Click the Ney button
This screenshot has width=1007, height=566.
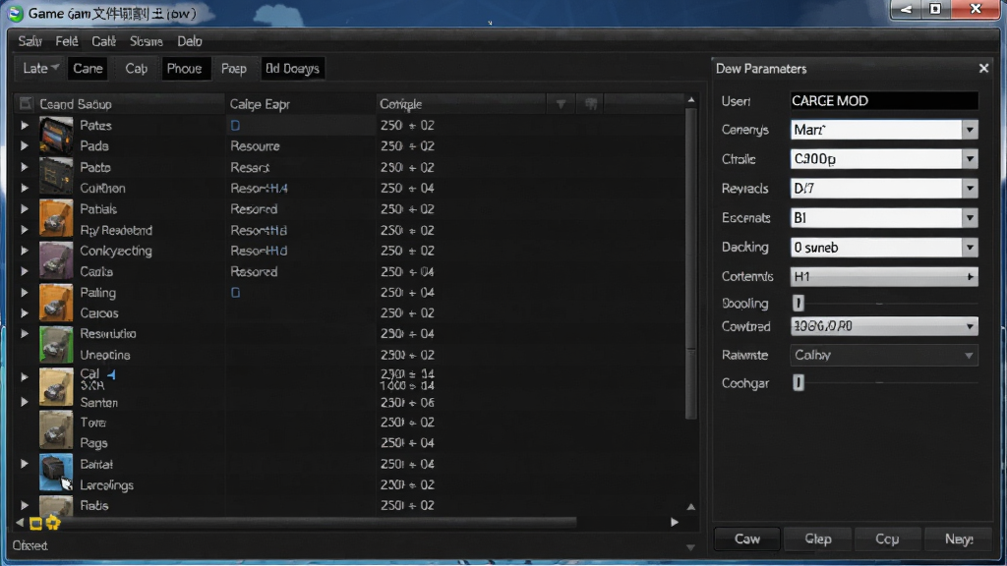(x=959, y=539)
